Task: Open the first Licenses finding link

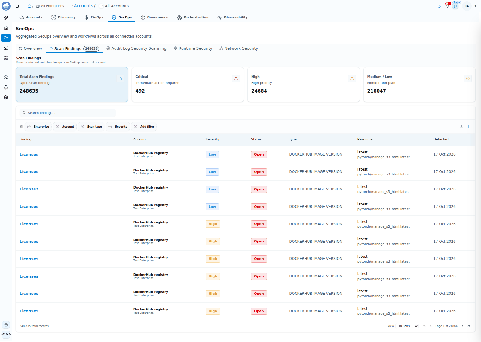Action: 29,155
